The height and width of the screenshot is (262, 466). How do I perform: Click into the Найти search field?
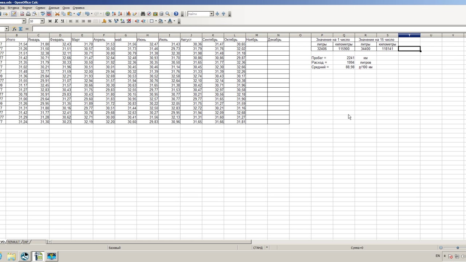coord(198,14)
